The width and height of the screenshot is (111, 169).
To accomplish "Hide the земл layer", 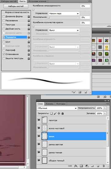I will 39,136.
